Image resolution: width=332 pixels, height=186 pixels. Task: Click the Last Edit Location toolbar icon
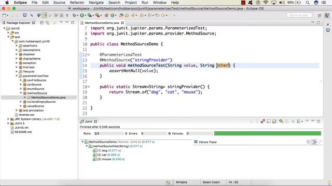coord(157,15)
